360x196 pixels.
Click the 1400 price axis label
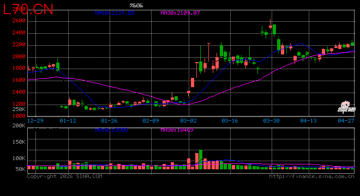click(19, 92)
